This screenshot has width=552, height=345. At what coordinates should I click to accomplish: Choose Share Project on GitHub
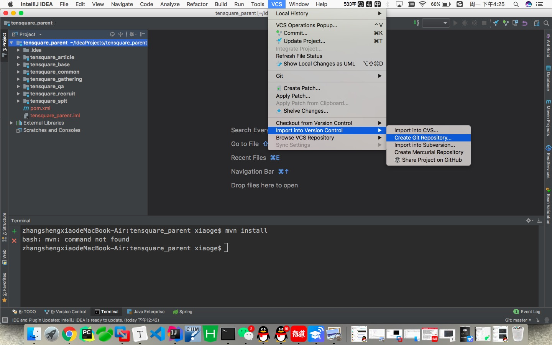[428, 160]
